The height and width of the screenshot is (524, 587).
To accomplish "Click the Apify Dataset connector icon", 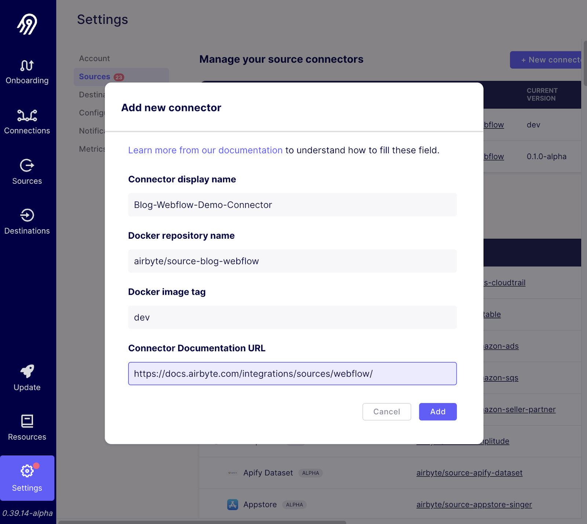I will click(x=233, y=473).
